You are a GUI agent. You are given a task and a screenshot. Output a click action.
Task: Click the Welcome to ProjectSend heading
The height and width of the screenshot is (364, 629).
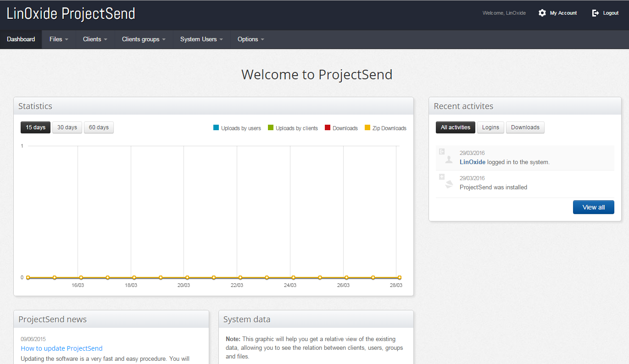click(317, 74)
